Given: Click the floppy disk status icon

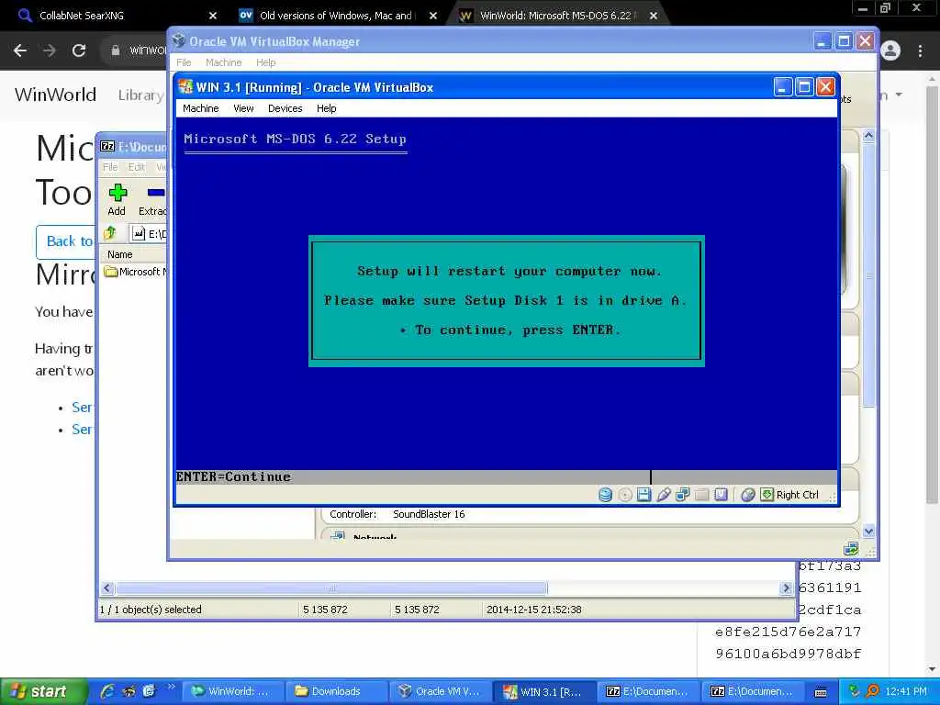Looking at the screenshot, I should tap(643, 495).
